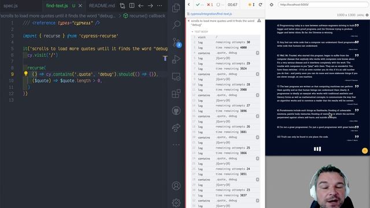
Task: Select 'time remaining 4000' log row
Action: tap(225, 47)
